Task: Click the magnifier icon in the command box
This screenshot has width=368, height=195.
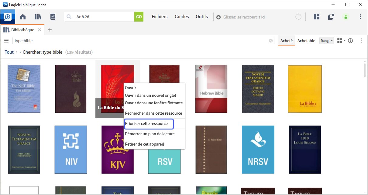Action: pyautogui.click(x=69, y=17)
